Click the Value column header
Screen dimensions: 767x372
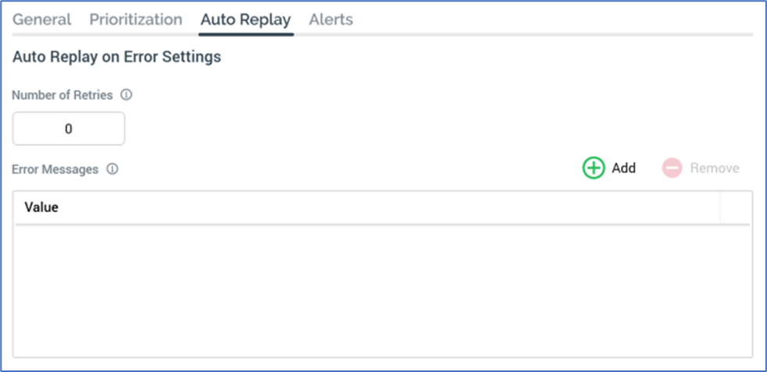[42, 207]
